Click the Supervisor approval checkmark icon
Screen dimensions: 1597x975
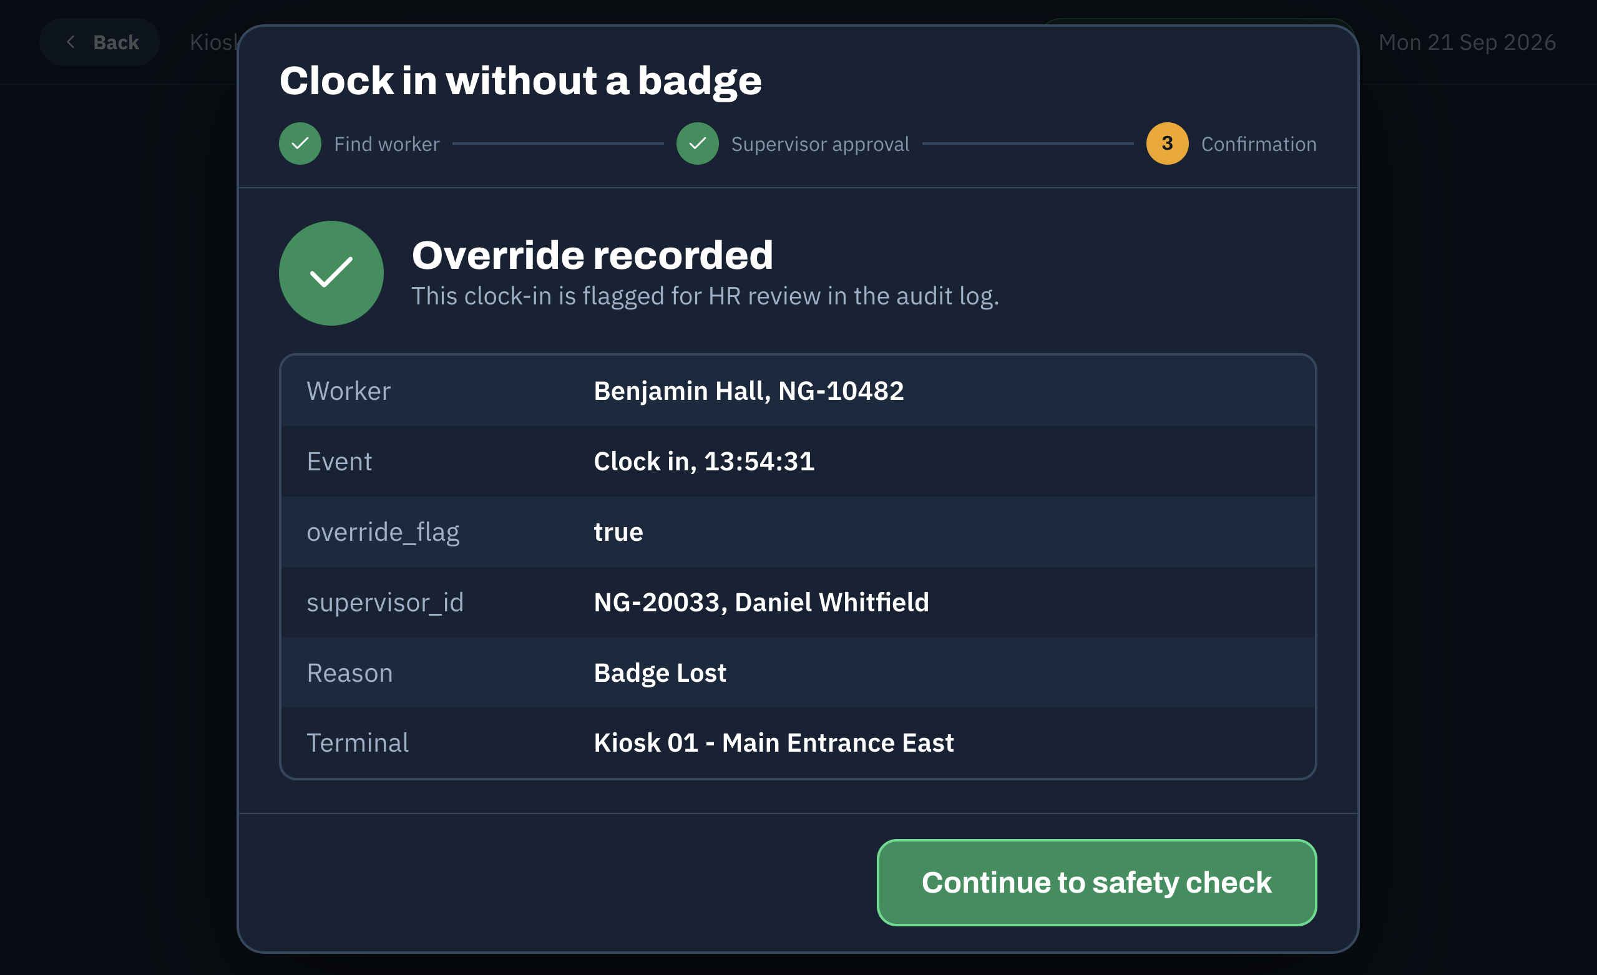point(697,143)
